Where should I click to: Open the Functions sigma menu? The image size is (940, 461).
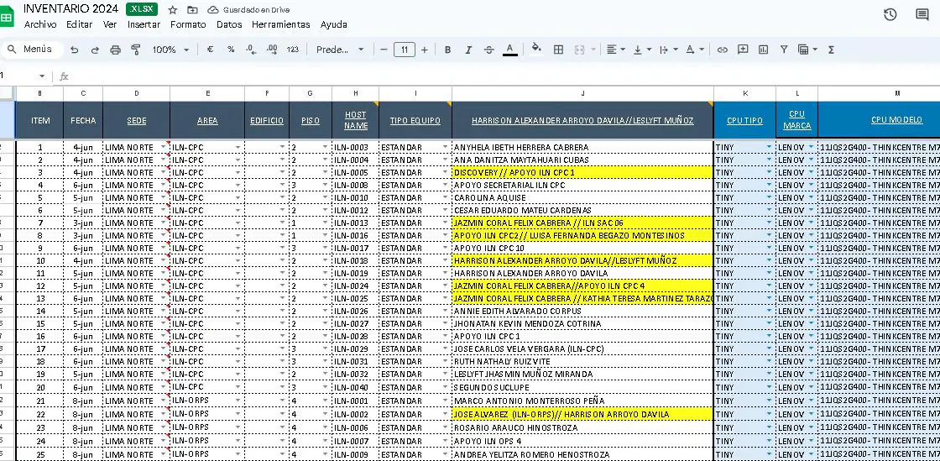(831, 50)
